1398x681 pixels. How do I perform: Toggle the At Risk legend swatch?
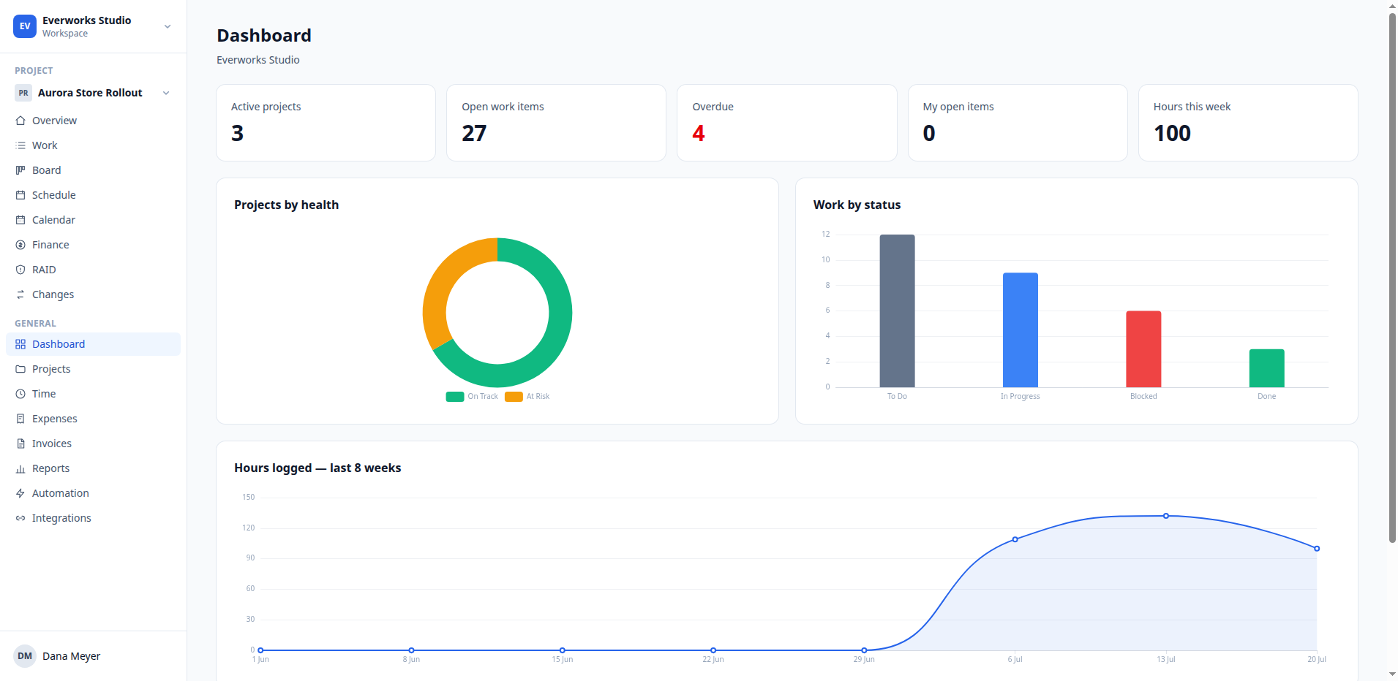point(514,397)
